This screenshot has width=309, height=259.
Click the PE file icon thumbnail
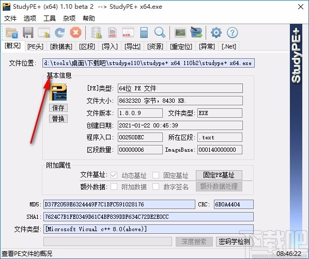click(58, 92)
